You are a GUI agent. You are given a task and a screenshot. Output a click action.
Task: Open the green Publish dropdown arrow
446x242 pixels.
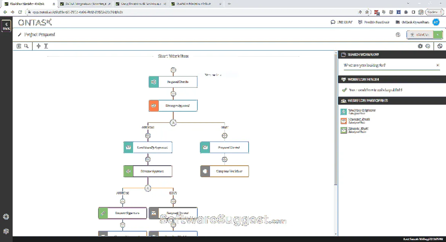point(439,35)
